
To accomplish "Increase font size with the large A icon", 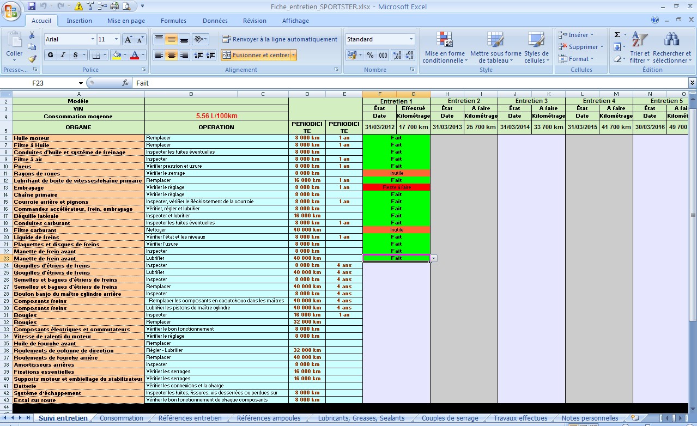I will point(128,39).
